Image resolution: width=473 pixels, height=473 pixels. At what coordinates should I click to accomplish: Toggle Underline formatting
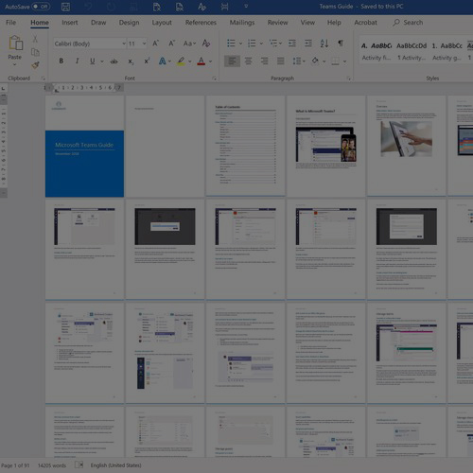pyautogui.click(x=93, y=61)
